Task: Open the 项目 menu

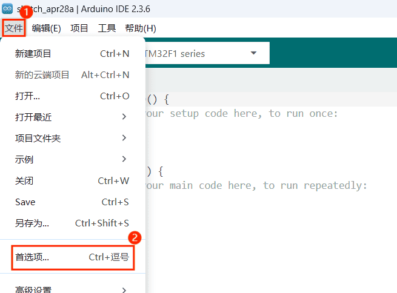Action: (x=79, y=28)
